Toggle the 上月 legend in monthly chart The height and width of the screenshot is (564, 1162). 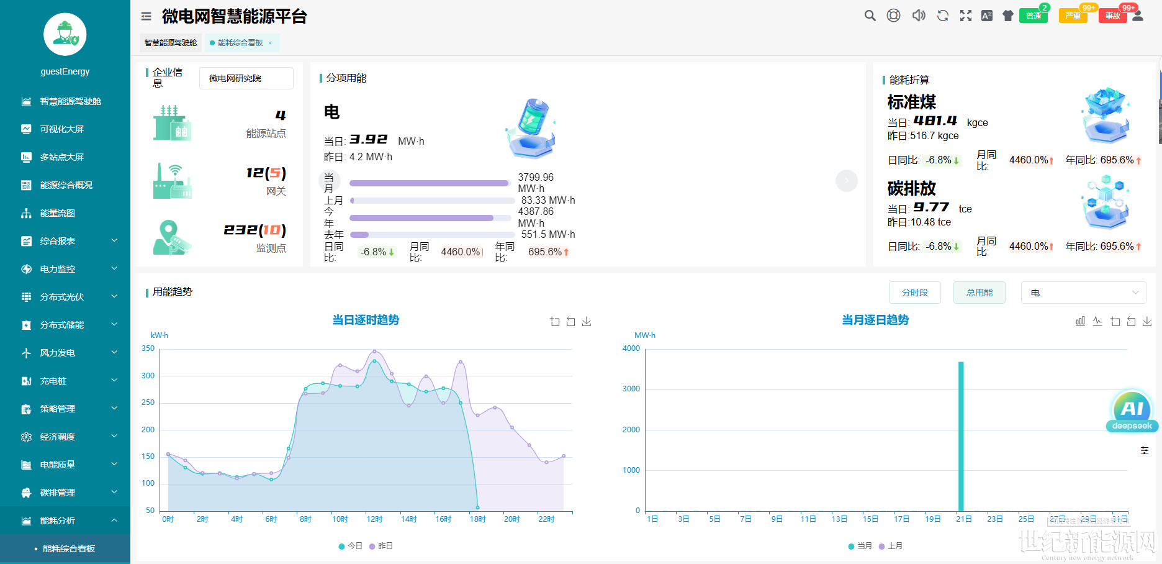[891, 546]
